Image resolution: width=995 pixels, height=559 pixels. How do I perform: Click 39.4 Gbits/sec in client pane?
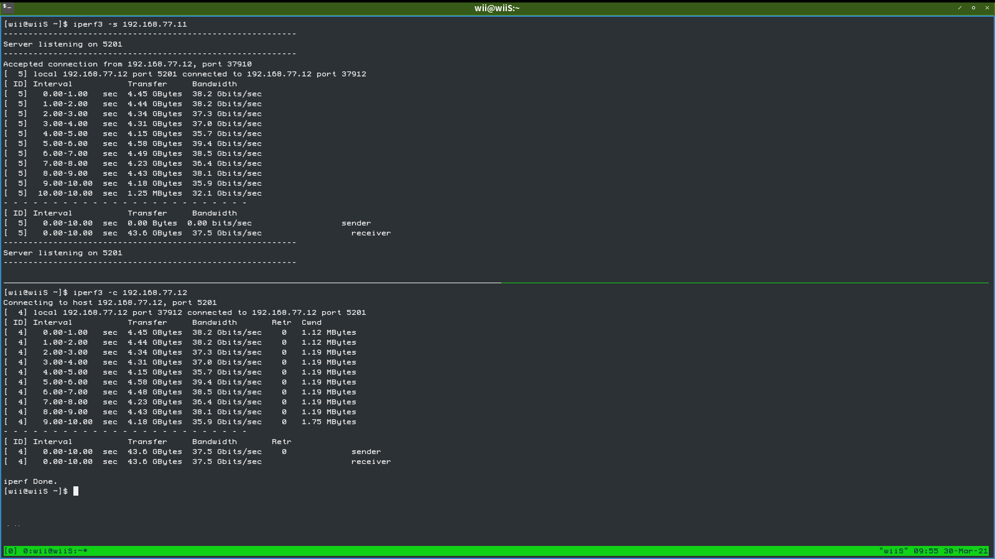click(x=227, y=382)
